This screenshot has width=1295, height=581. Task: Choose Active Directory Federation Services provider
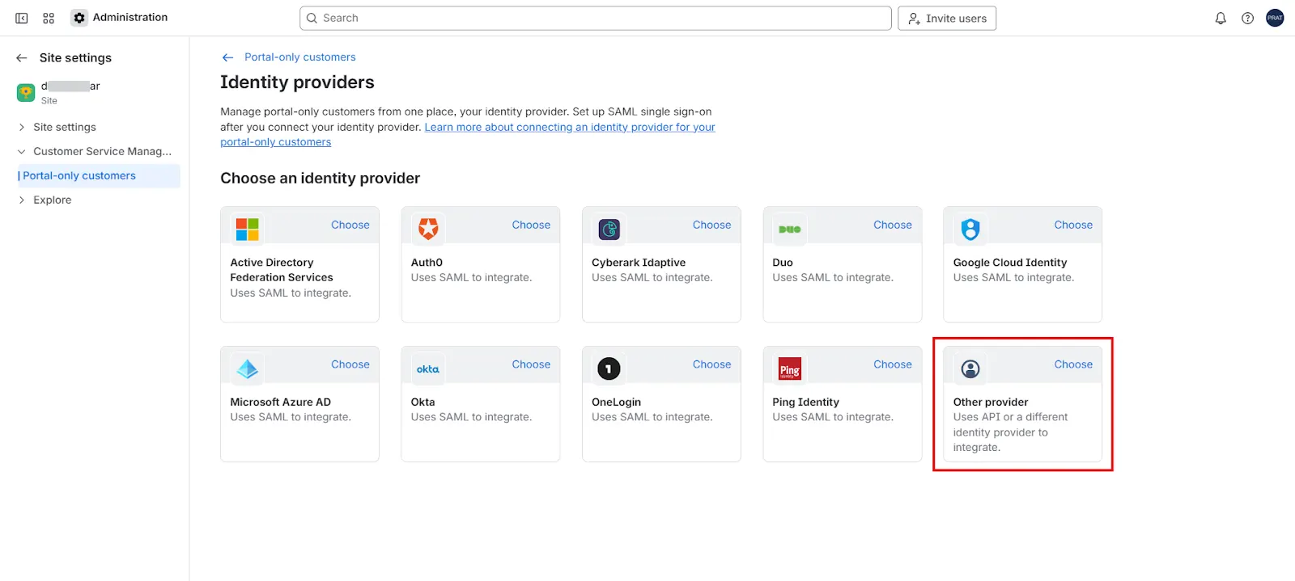pyautogui.click(x=350, y=225)
